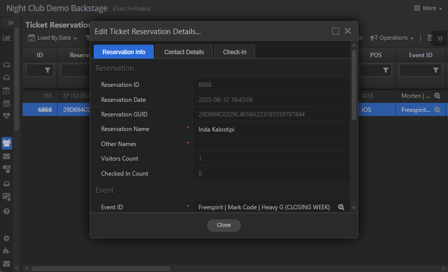Image resolution: width=448 pixels, height=272 pixels.
Task: Click the Load By Date calendar icon
Action: [32, 38]
